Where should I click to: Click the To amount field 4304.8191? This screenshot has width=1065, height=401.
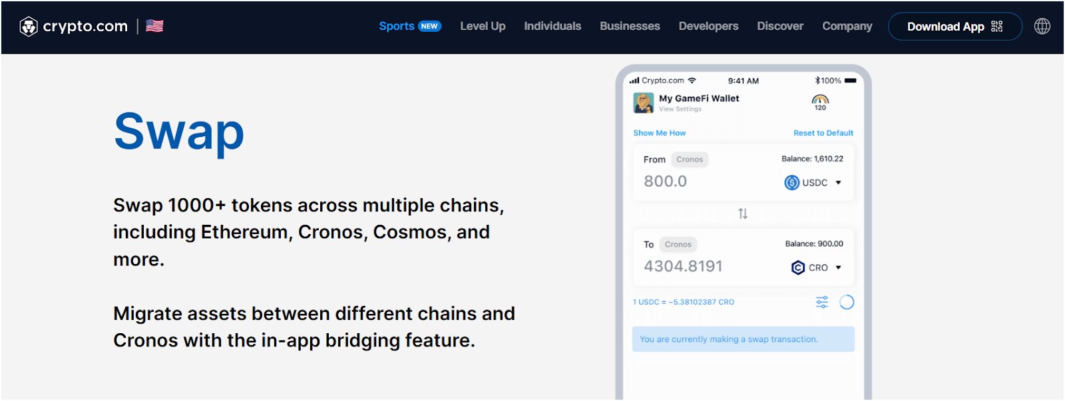(x=683, y=266)
